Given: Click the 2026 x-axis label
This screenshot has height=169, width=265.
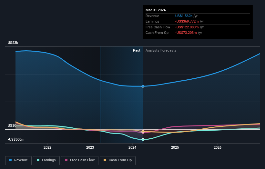Looking at the screenshot, I should click(x=218, y=147).
